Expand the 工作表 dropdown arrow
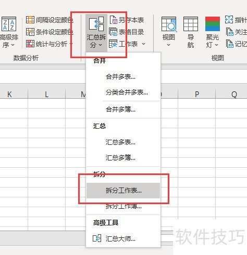Viewport: 247px width, 255px height. [143, 44]
